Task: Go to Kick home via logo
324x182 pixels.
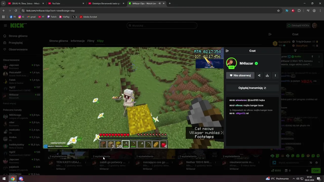Action: pyautogui.click(x=18, y=25)
